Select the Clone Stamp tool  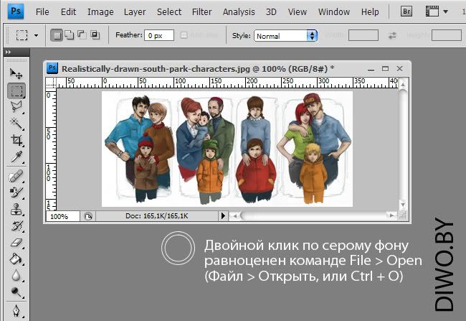(16, 210)
